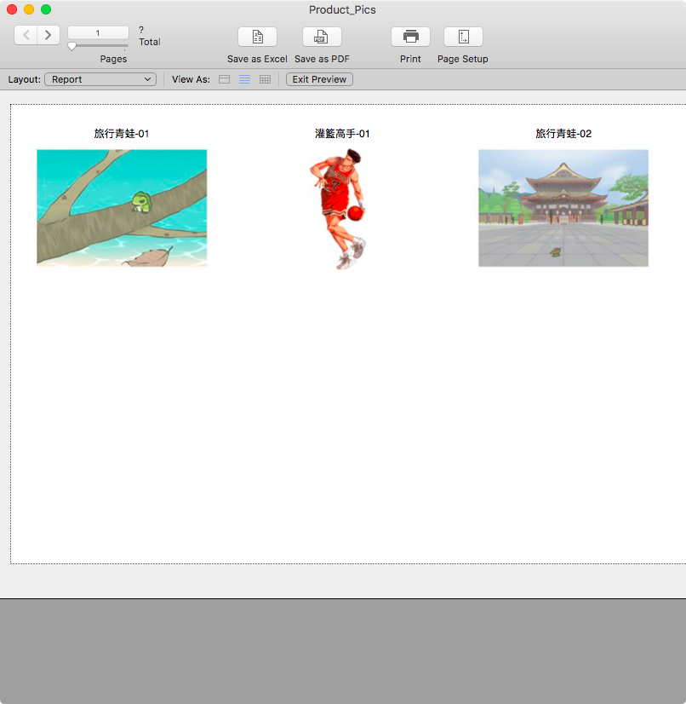Image resolution: width=686 pixels, height=704 pixels.
Task: Open Page Setup icon
Action: tap(463, 37)
